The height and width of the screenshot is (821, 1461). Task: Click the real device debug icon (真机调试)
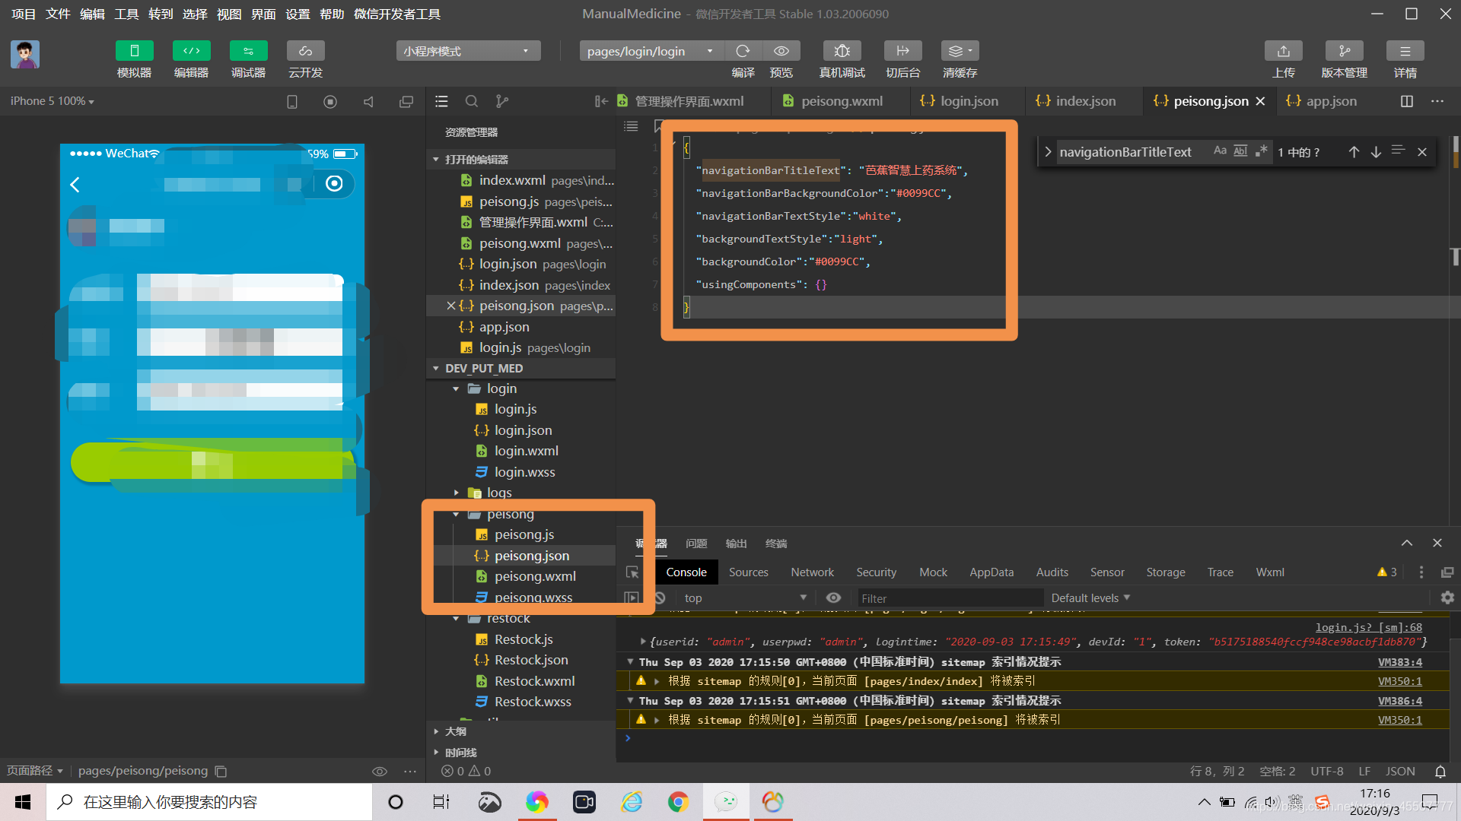tap(842, 51)
